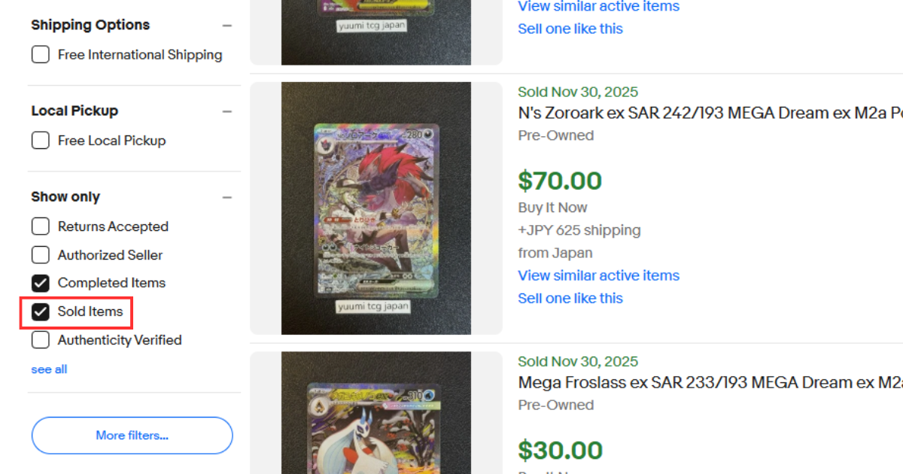Enable Free International Shipping filter
903x474 pixels.
(x=40, y=54)
